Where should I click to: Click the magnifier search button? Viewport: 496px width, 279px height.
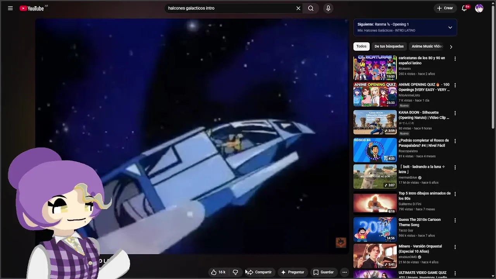tap(311, 8)
